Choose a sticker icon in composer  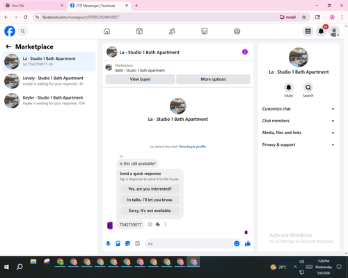pyautogui.click(x=127, y=243)
